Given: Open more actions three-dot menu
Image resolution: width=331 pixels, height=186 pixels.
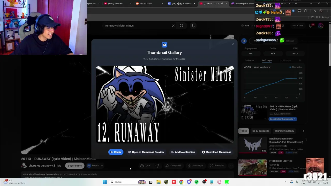Looking at the screenshot, I should (x=231, y=166).
